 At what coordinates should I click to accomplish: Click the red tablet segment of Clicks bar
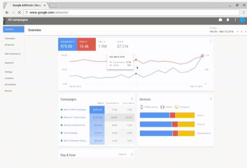coord(175,124)
